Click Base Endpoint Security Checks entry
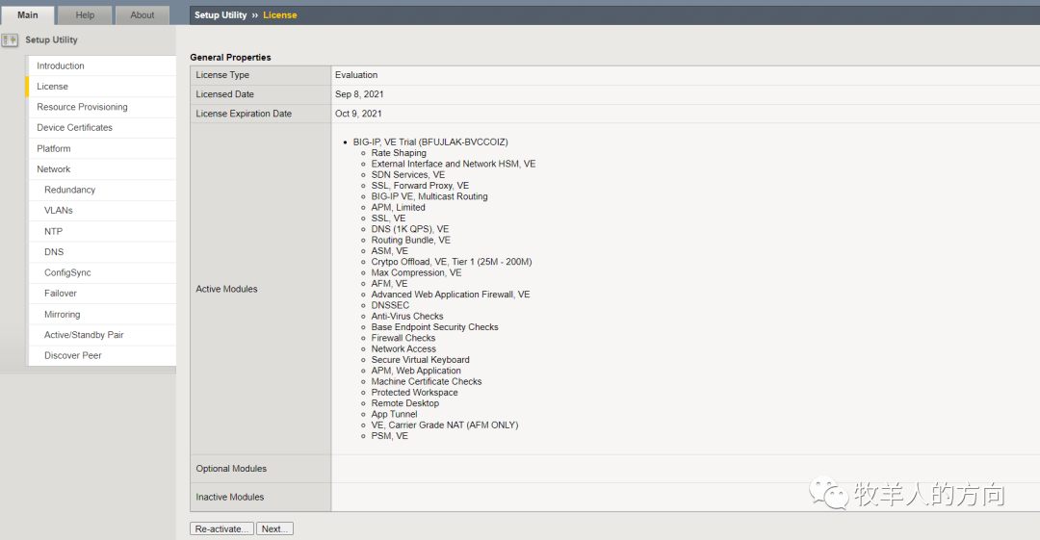The height and width of the screenshot is (540, 1040). (x=434, y=327)
